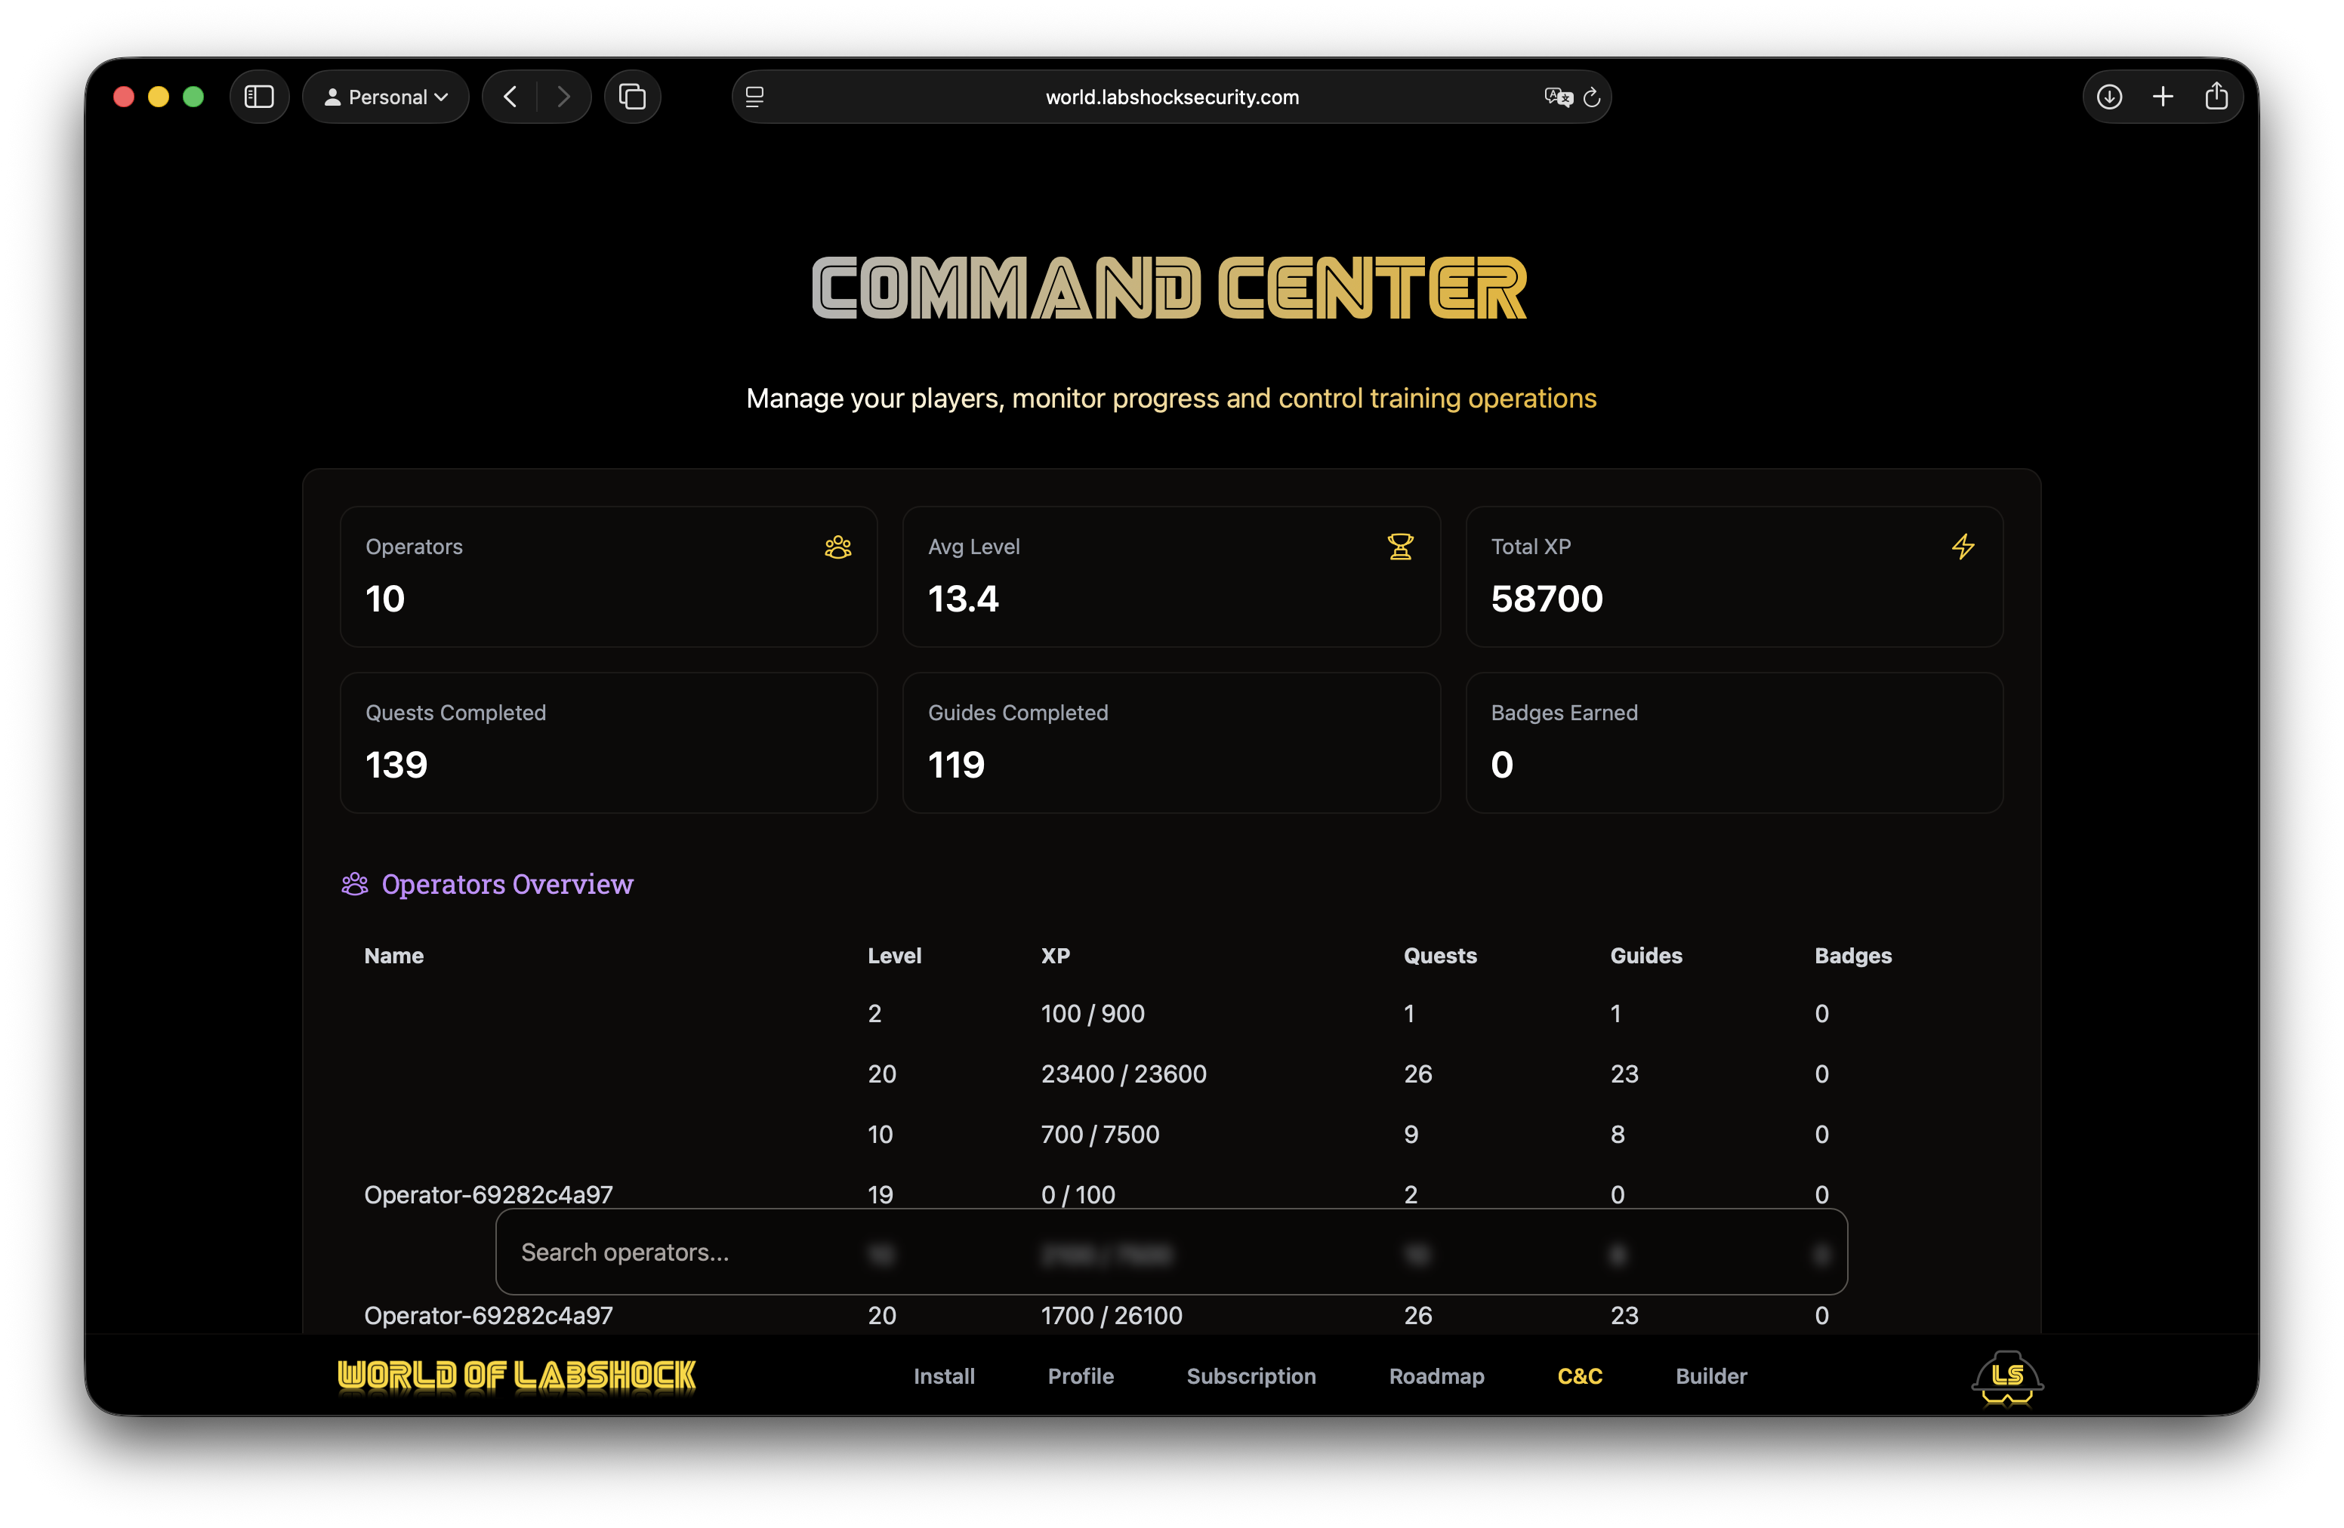Click the Operators 10 stat card
The height and width of the screenshot is (1528, 2344).
coord(609,577)
